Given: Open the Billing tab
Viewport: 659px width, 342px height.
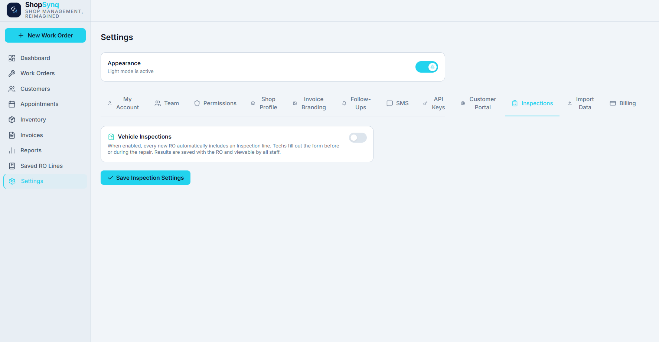Looking at the screenshot, I should coord(623,103).
